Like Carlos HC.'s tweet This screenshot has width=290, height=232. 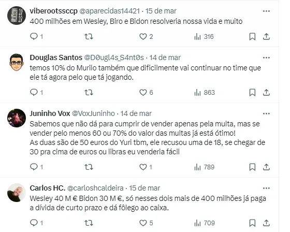[x=146, y=223]
